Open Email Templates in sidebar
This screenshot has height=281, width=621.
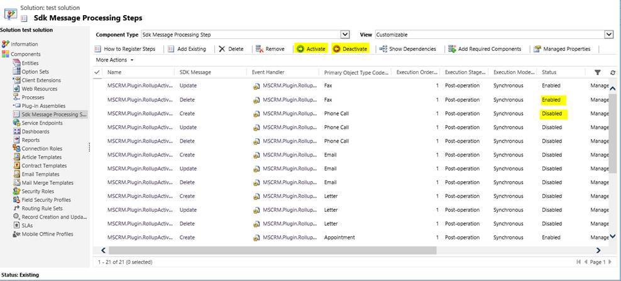[40, 174]
